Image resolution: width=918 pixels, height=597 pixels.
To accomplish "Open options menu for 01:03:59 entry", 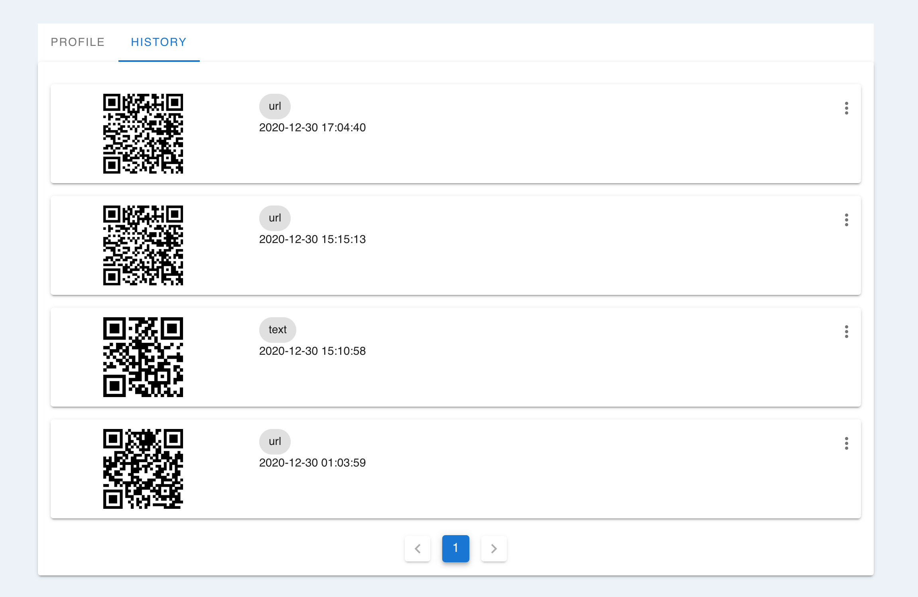I will click(x=846, y=443).
